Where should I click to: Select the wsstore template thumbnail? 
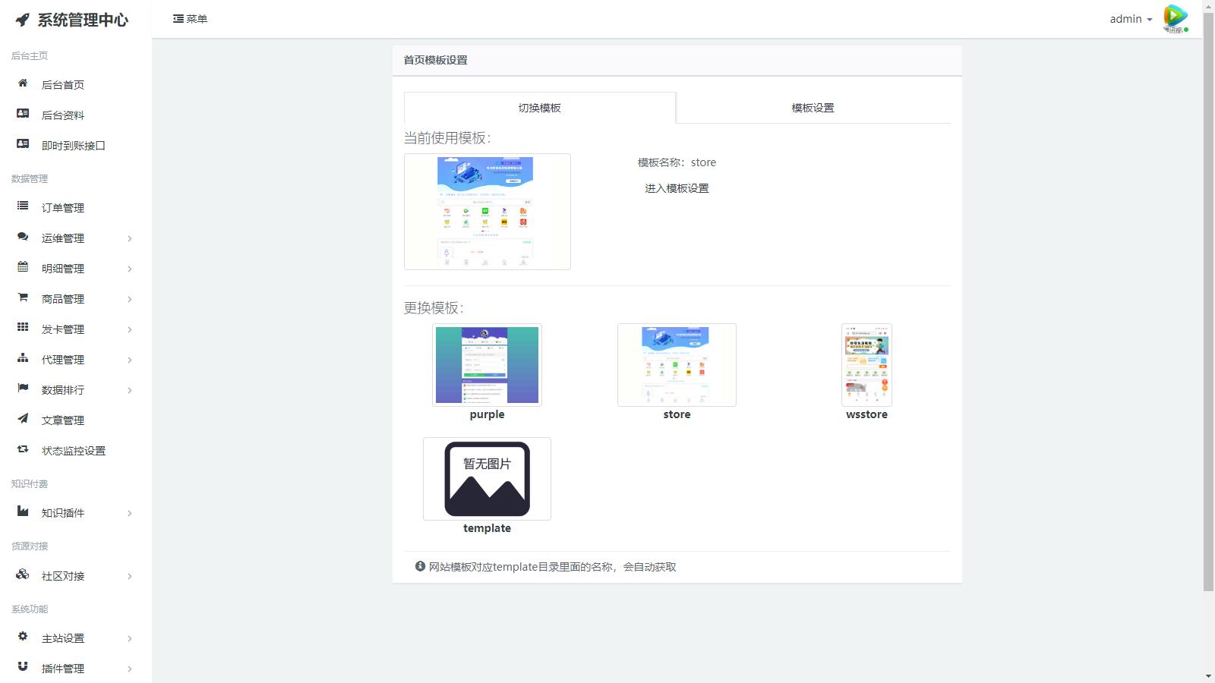coord(866,365)
